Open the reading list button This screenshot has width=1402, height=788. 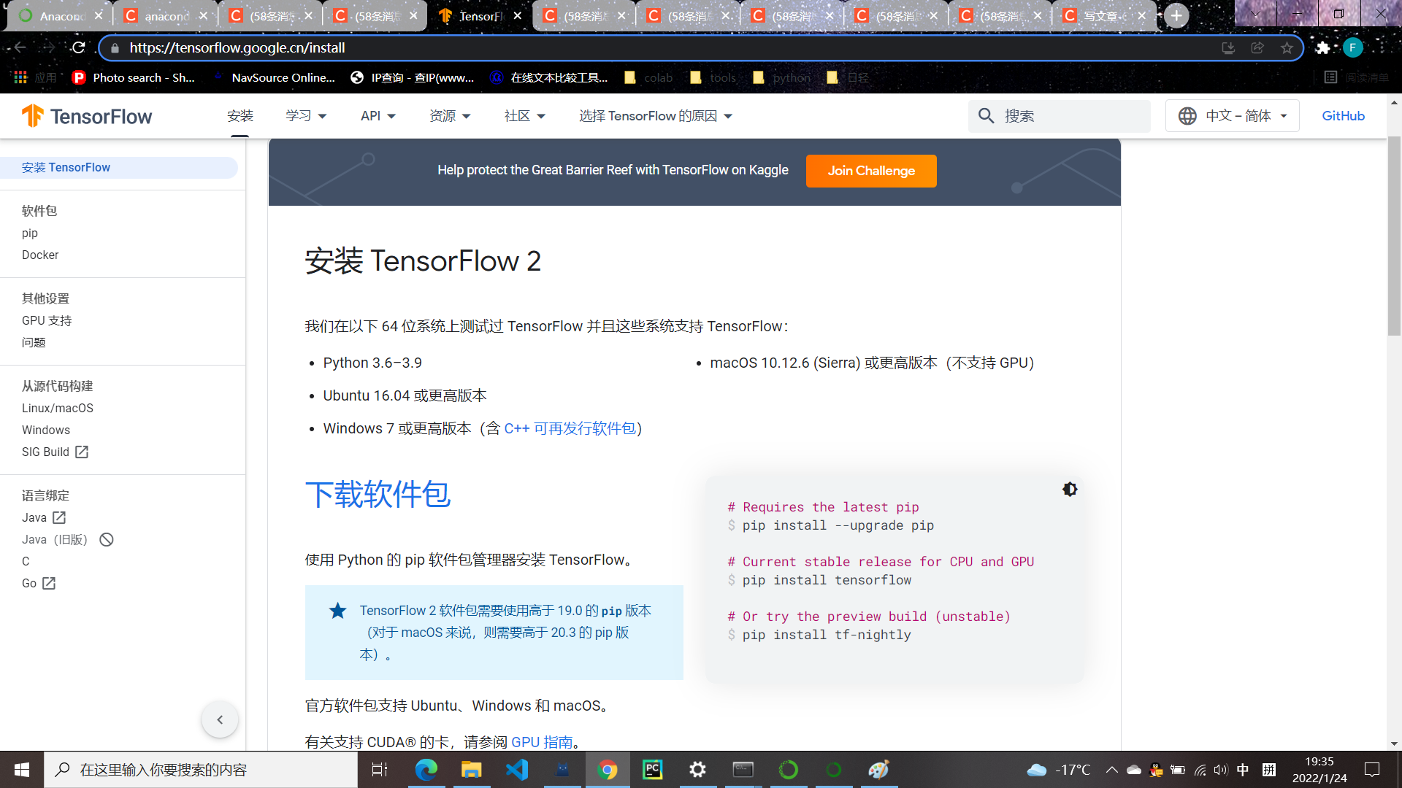1356,77
